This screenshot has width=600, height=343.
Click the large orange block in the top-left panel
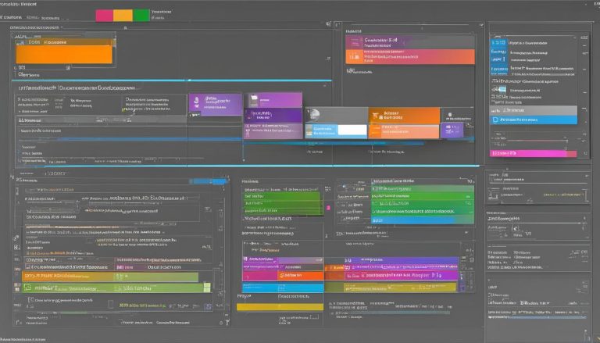[64, 55]
